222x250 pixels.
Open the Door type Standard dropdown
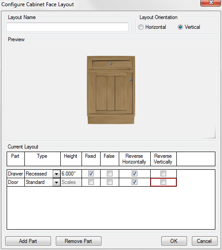pyautogui.click(x=56, y=182)
